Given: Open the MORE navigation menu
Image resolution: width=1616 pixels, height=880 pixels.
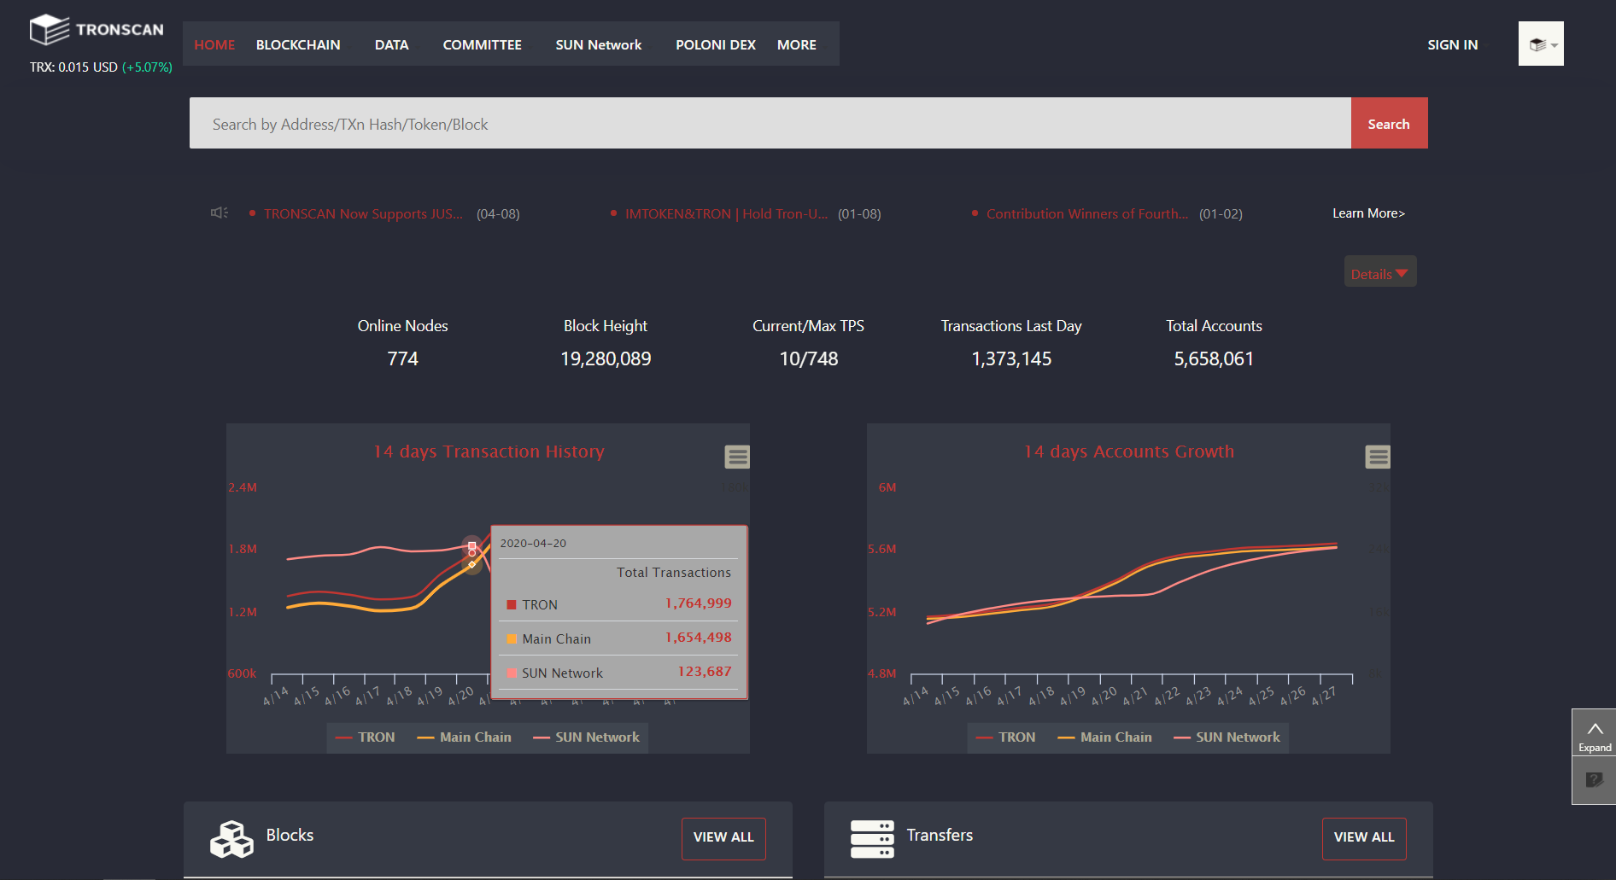Looking at the screenshot, I should 796,44.
